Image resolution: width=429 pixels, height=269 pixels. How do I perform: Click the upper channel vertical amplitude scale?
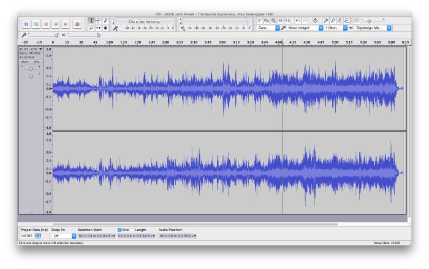tap(48, 89)
